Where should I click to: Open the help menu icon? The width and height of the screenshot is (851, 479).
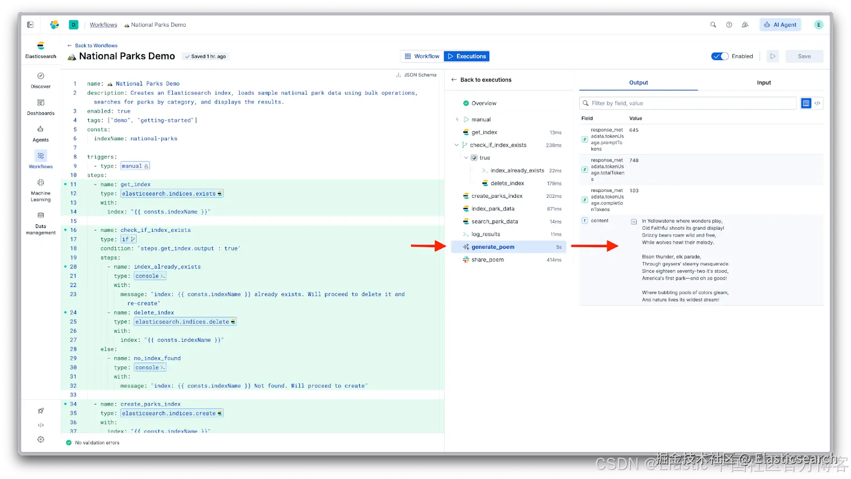[x=729, y=24]
